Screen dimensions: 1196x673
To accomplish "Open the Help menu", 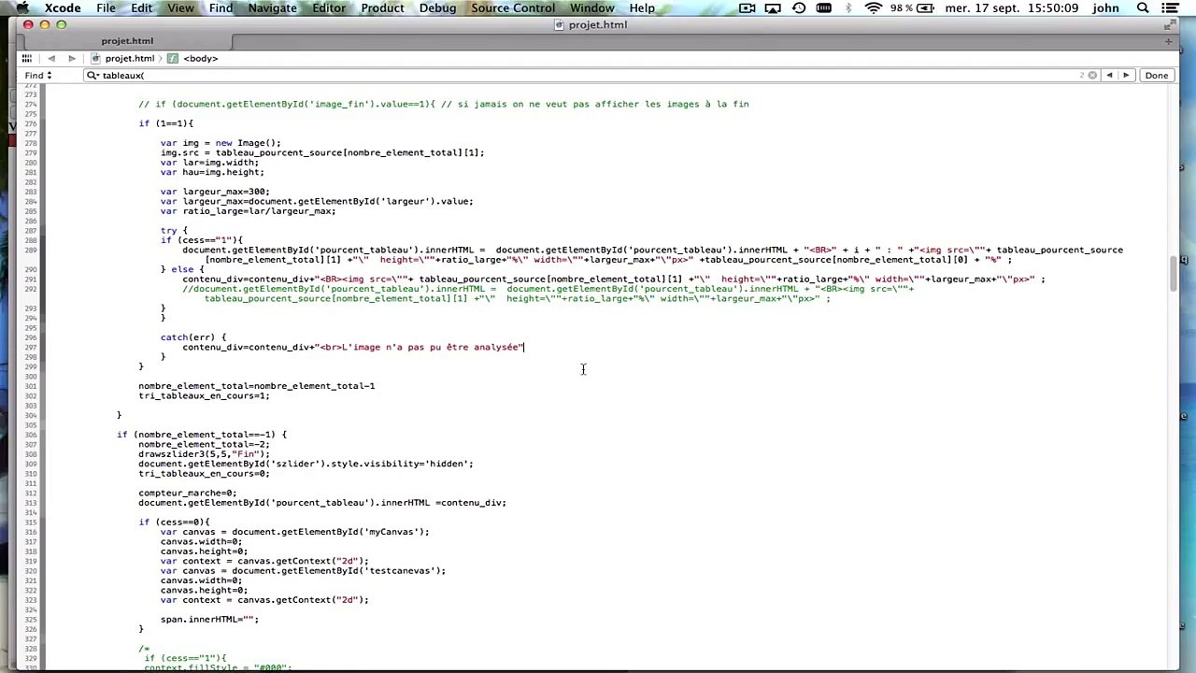I will point(642,8).
